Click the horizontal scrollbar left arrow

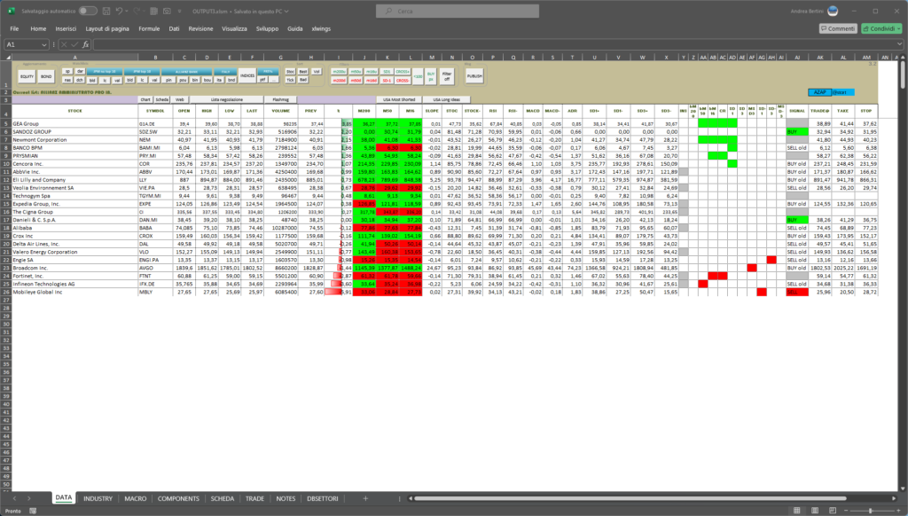[411, 498]
